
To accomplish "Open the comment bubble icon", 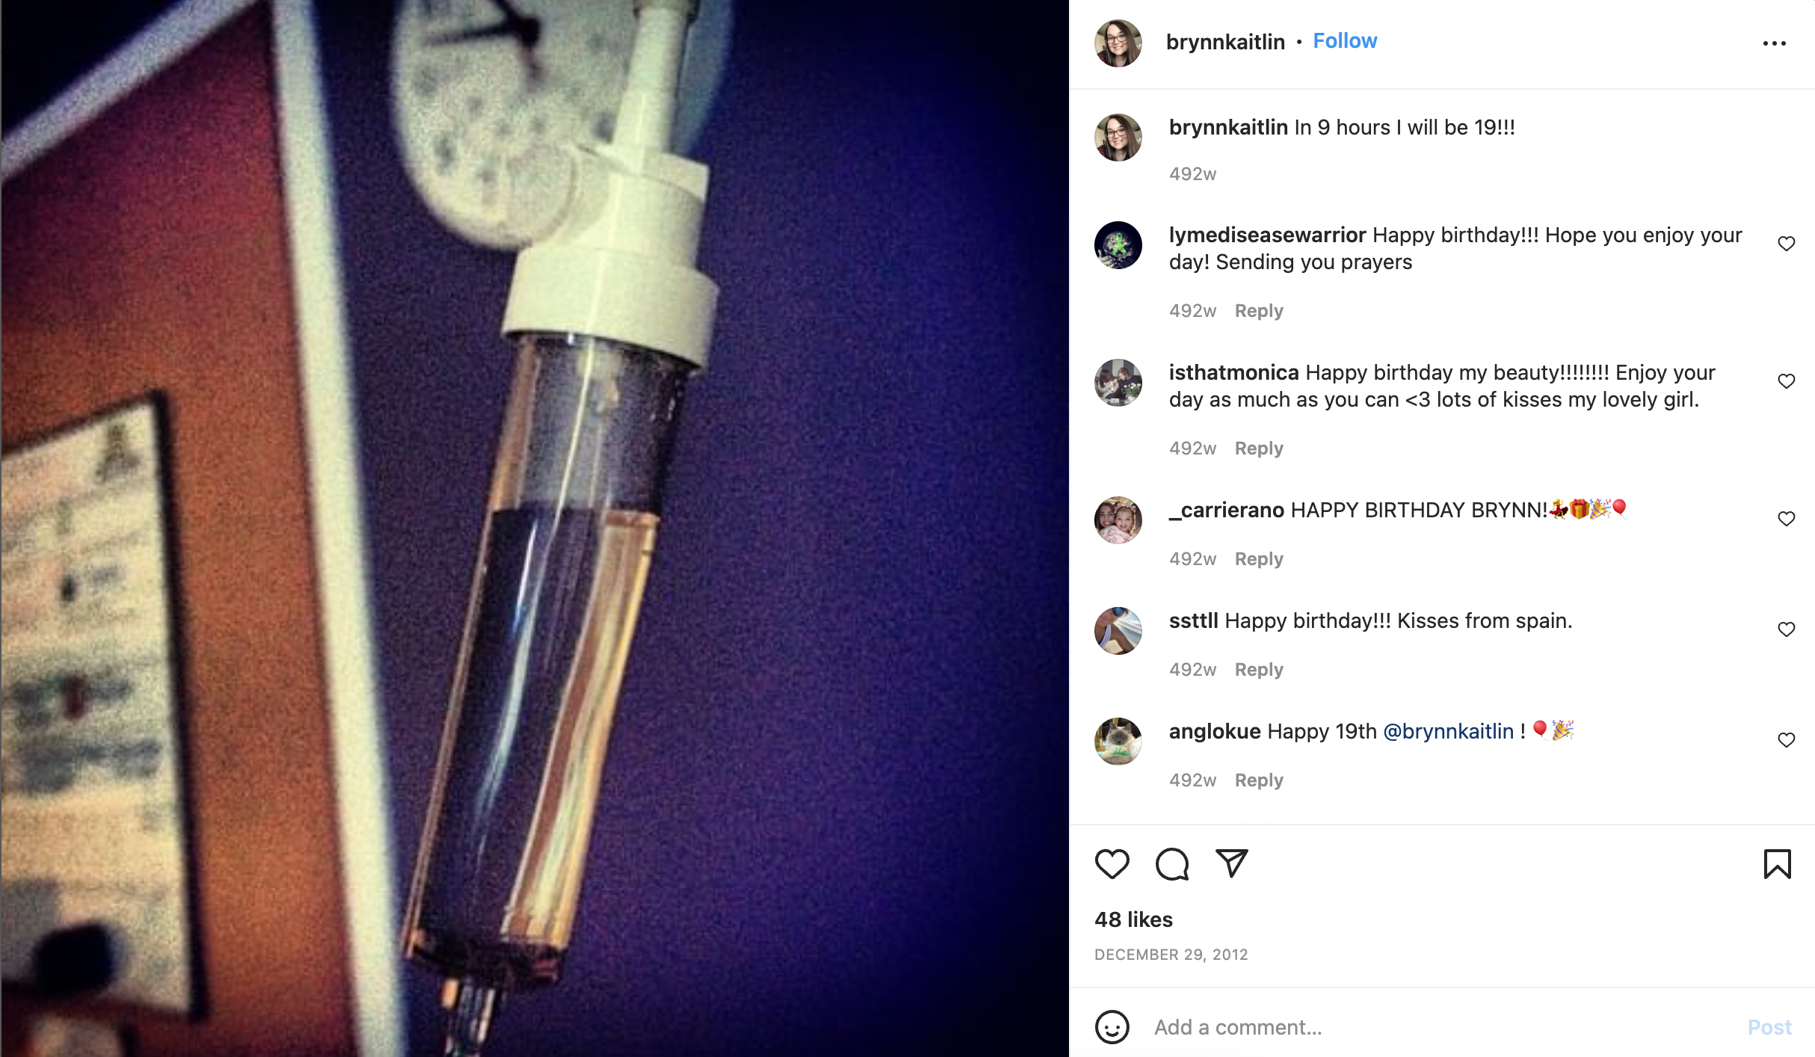I will point(1171,864).
